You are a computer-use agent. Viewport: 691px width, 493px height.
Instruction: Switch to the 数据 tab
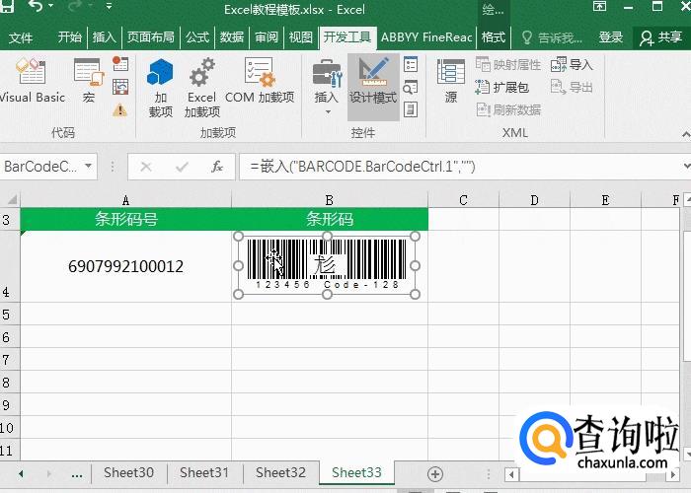(232, 37)
